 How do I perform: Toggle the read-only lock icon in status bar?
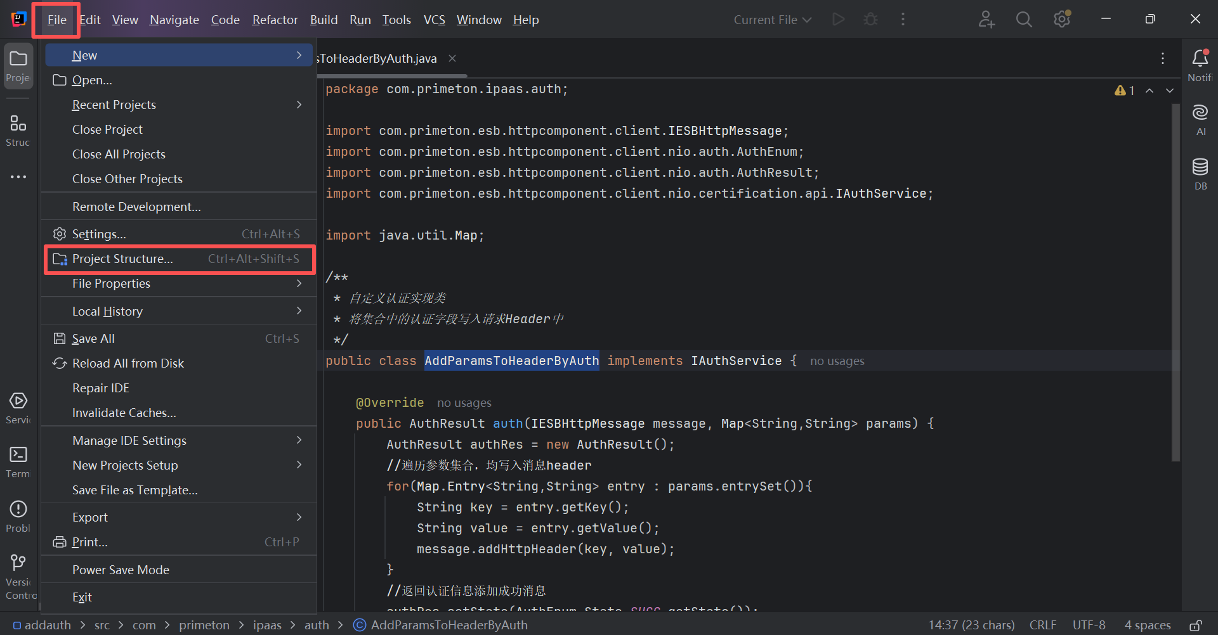point(1195,625)
